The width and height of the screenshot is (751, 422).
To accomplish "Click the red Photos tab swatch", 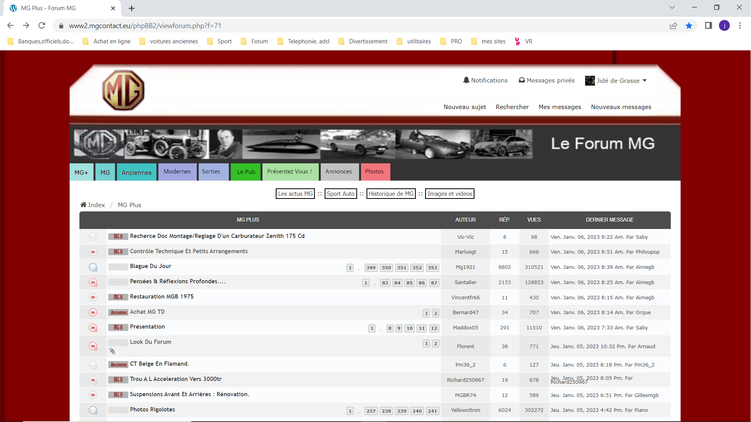I will pyautogui.click(x=375, y=172).
